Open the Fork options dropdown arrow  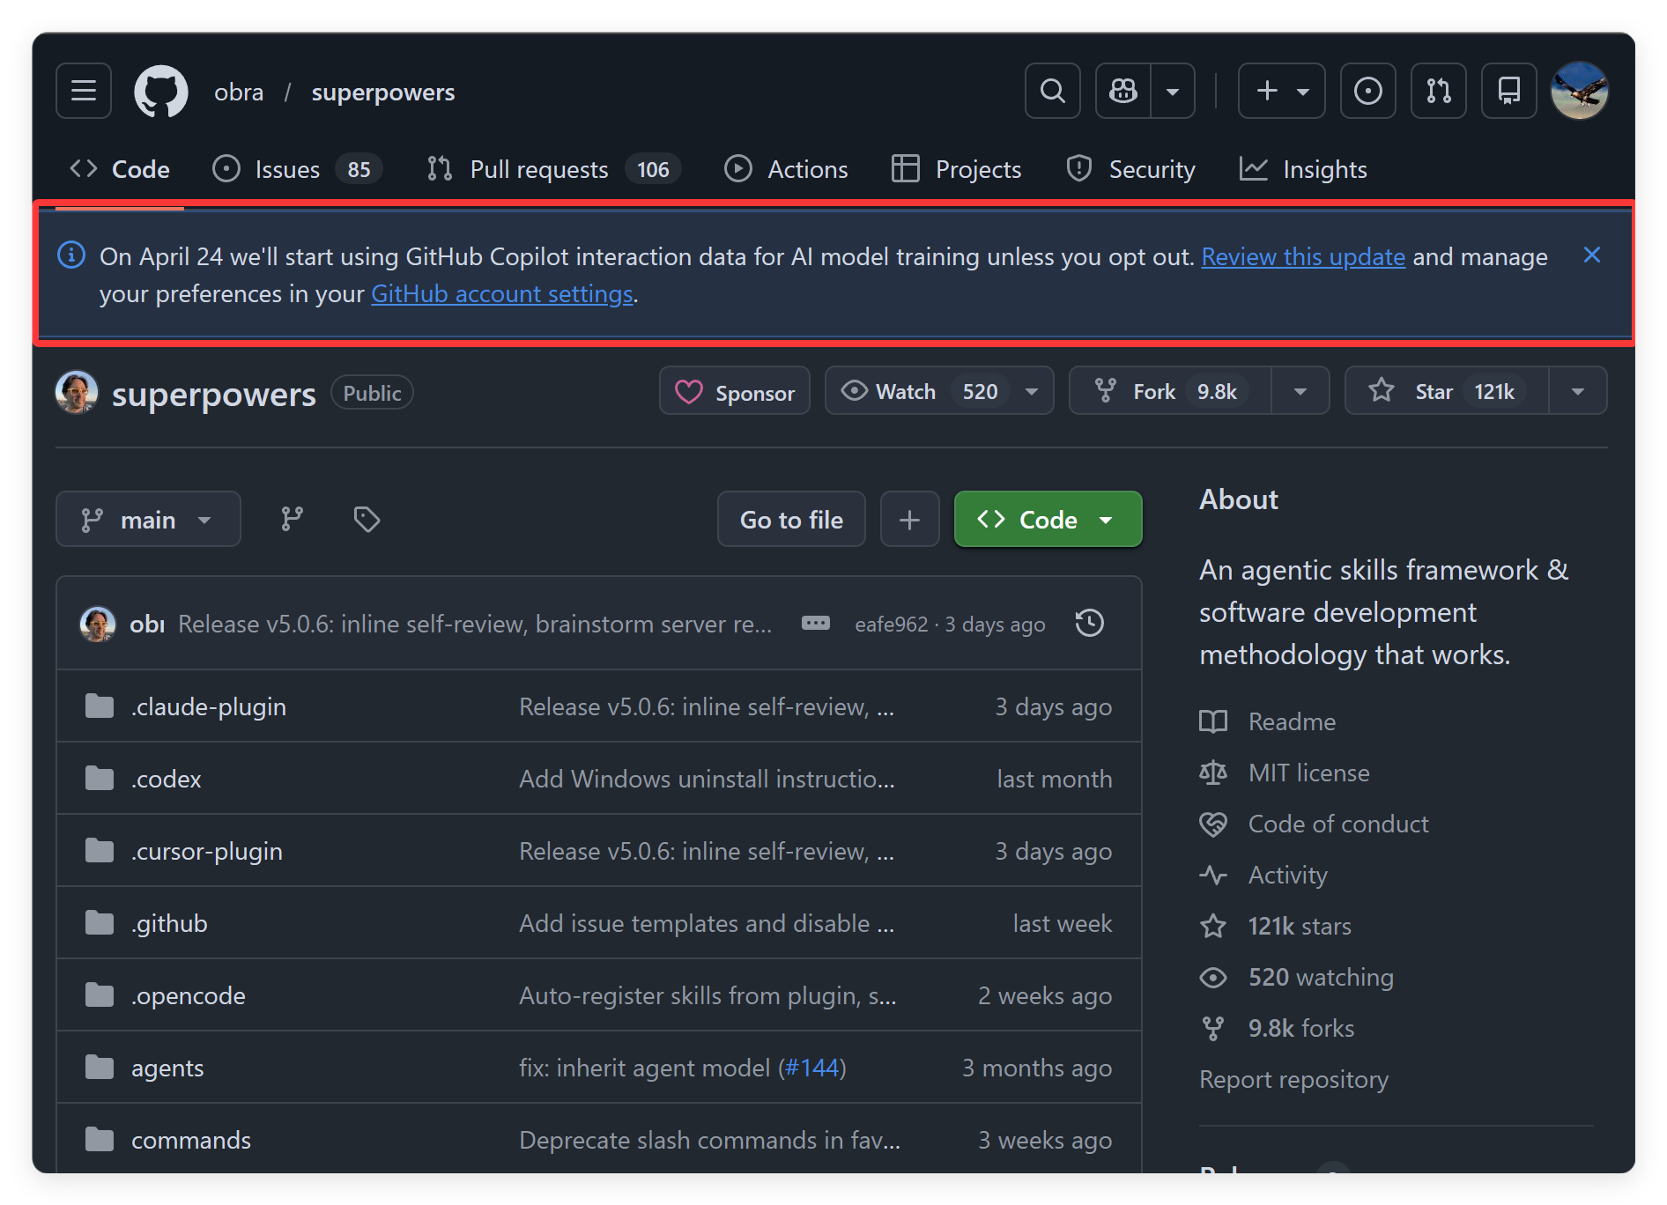pyautogui.click(x=1300, y=391)
